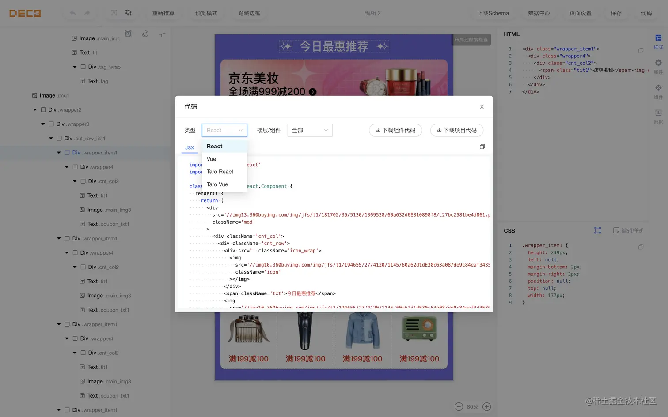668x417 pixels.
Task: Copy the JSX code with the copy icon
Action: coord(482,147)
